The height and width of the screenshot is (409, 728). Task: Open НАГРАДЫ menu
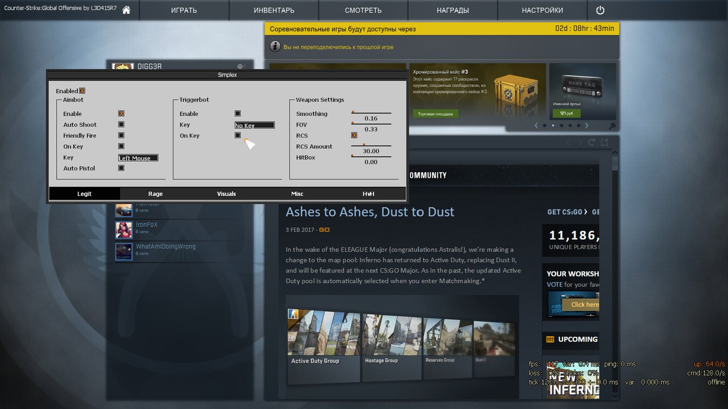pyautogui.click(x=453, y=10)
